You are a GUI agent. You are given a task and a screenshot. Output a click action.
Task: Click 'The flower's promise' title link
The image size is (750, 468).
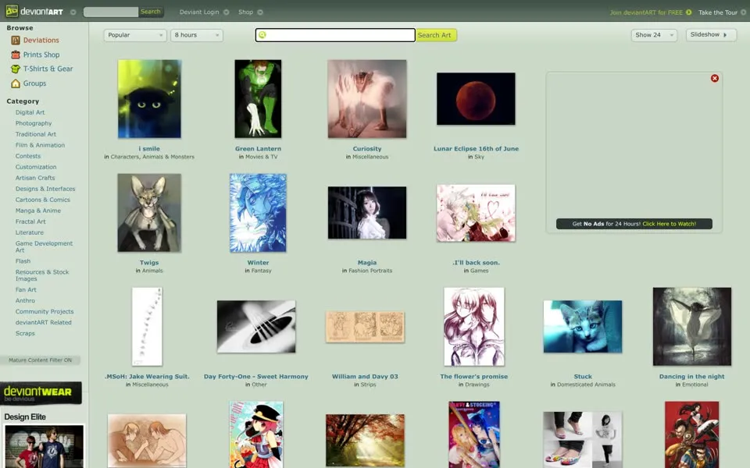click(x=474, y=376)
